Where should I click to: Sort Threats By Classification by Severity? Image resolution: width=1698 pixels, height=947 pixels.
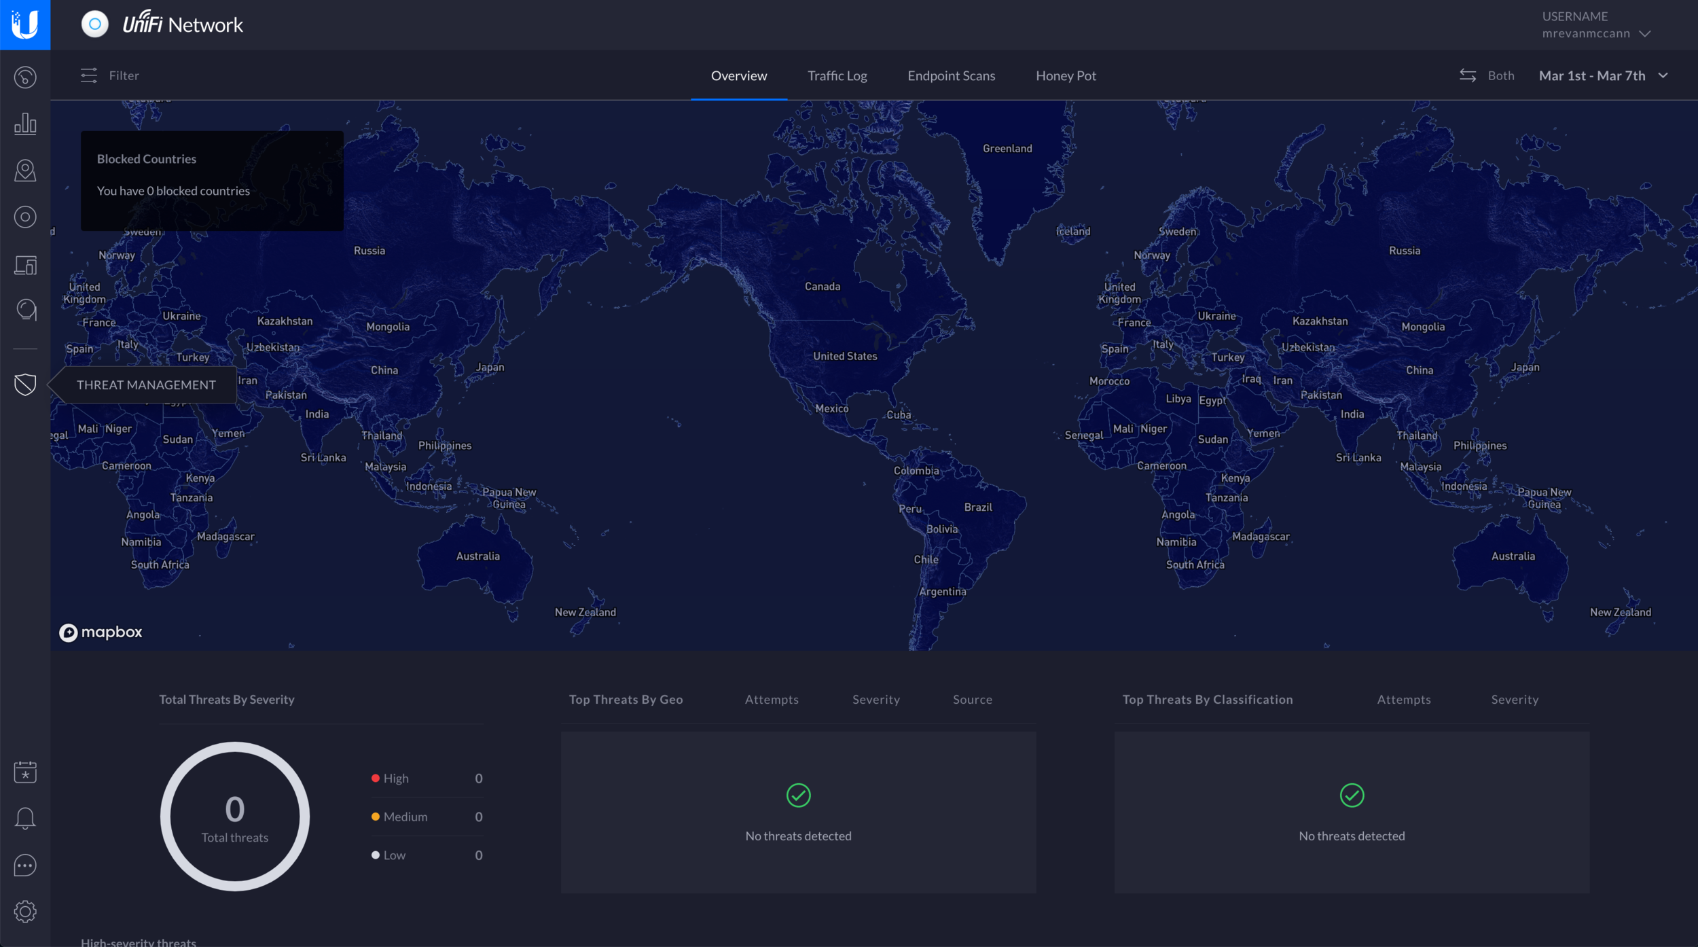(1515, 700)
